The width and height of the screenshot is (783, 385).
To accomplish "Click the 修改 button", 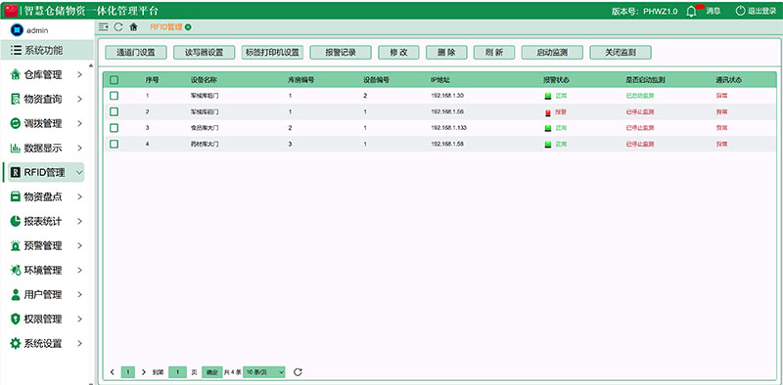I will pos(398,53).
